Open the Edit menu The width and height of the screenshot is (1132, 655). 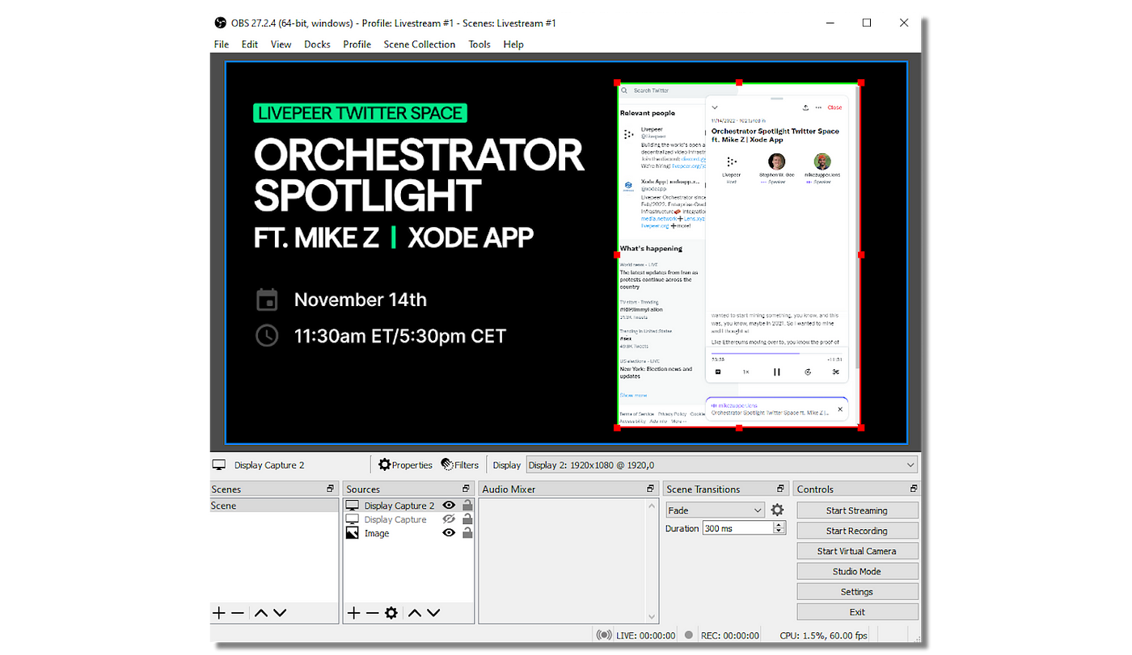pos(250,44)
